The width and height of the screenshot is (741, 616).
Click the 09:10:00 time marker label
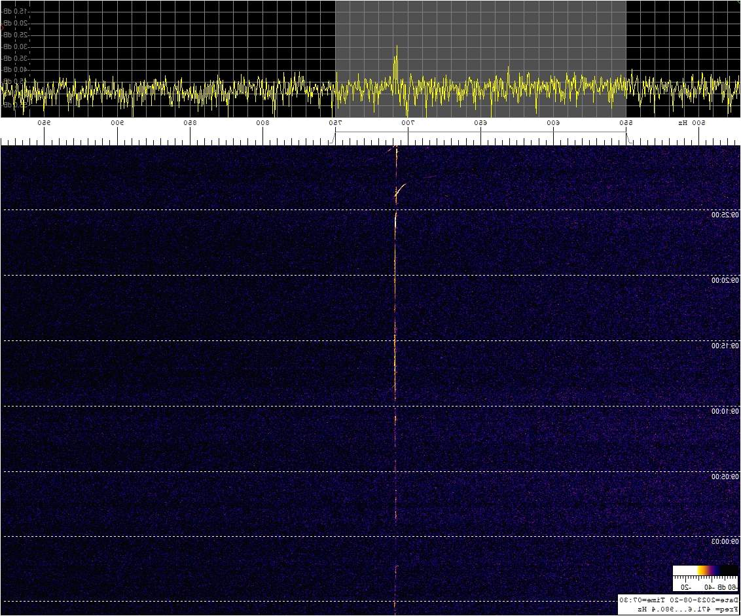tap(725, 411)
